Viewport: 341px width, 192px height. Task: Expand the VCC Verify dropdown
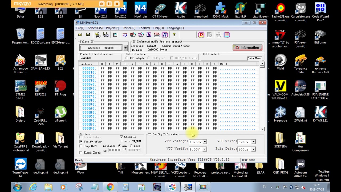(x=205, y=149)
